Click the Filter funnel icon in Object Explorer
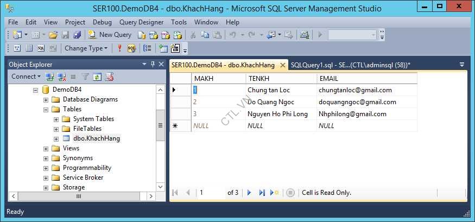The width and height of the screenshot is (475, 222). tap(85, 77)
